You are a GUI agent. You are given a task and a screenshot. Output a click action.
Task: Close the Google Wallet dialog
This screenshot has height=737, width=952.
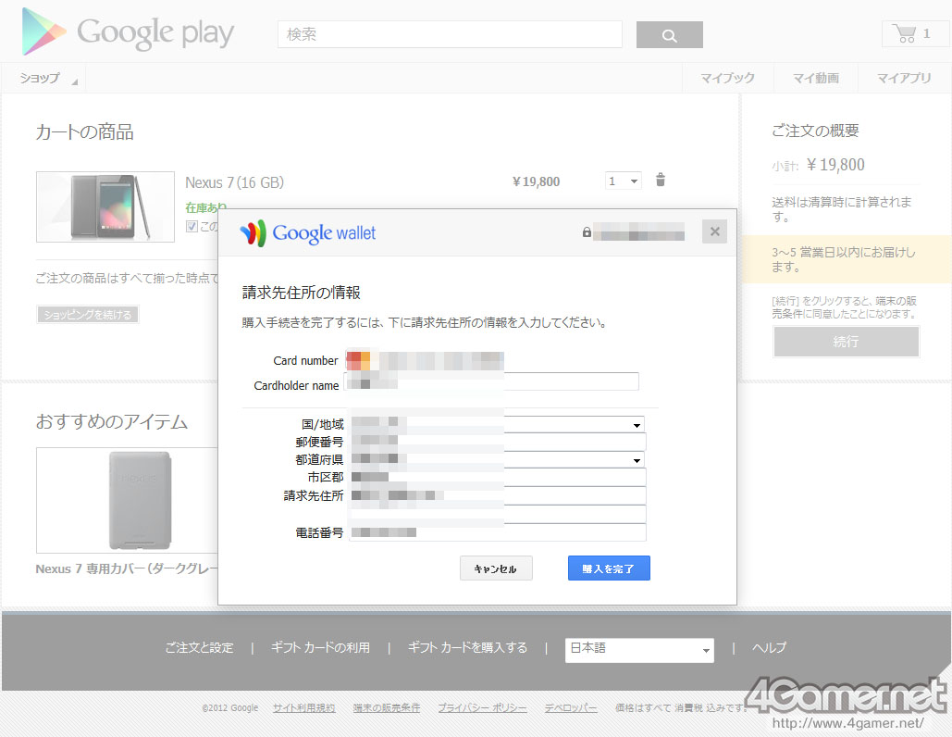pyautogui.click(x=714, y=231)
